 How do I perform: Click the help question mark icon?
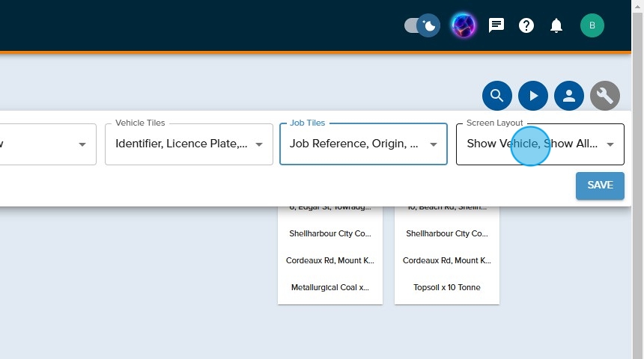(526, 25)
